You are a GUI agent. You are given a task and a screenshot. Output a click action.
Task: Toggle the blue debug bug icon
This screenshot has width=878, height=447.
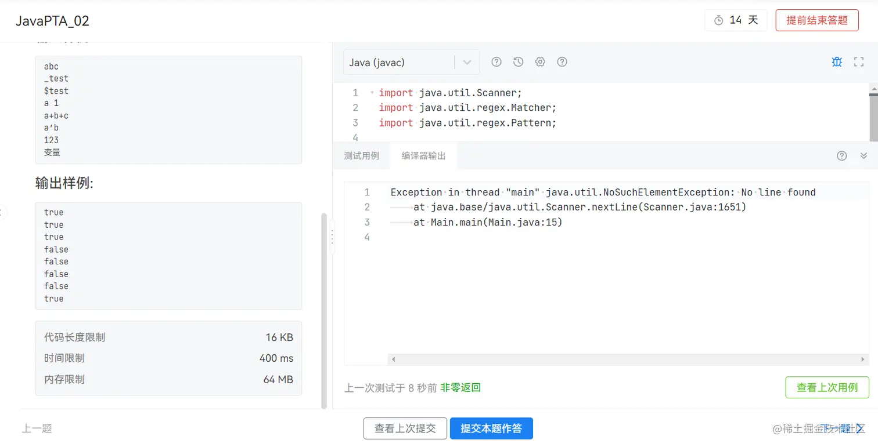click(x=837, y=62)
